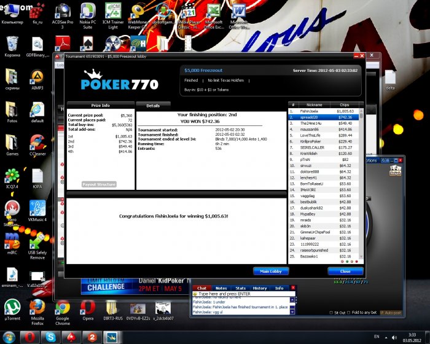The image size is (430, 344).
Task: Enable the Sit Out checkbox
Action: pos(330,313)
